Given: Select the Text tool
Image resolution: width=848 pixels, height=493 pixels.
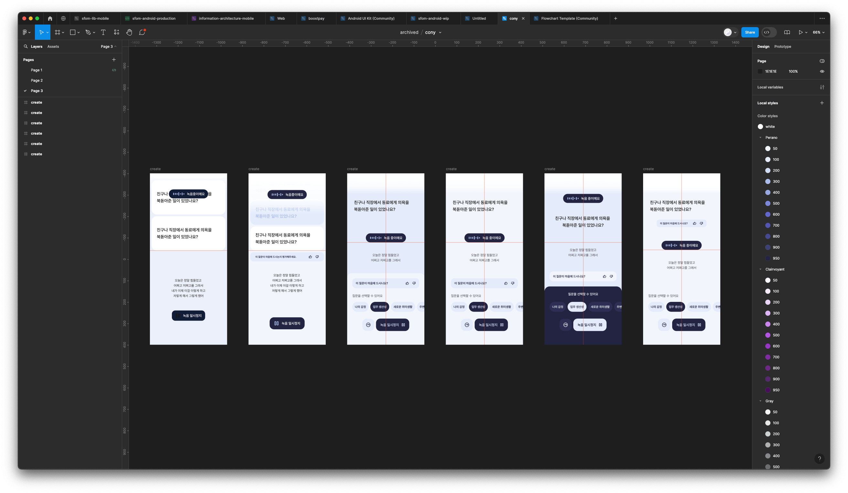Looking at the screenshot, I should coord(103,32).
